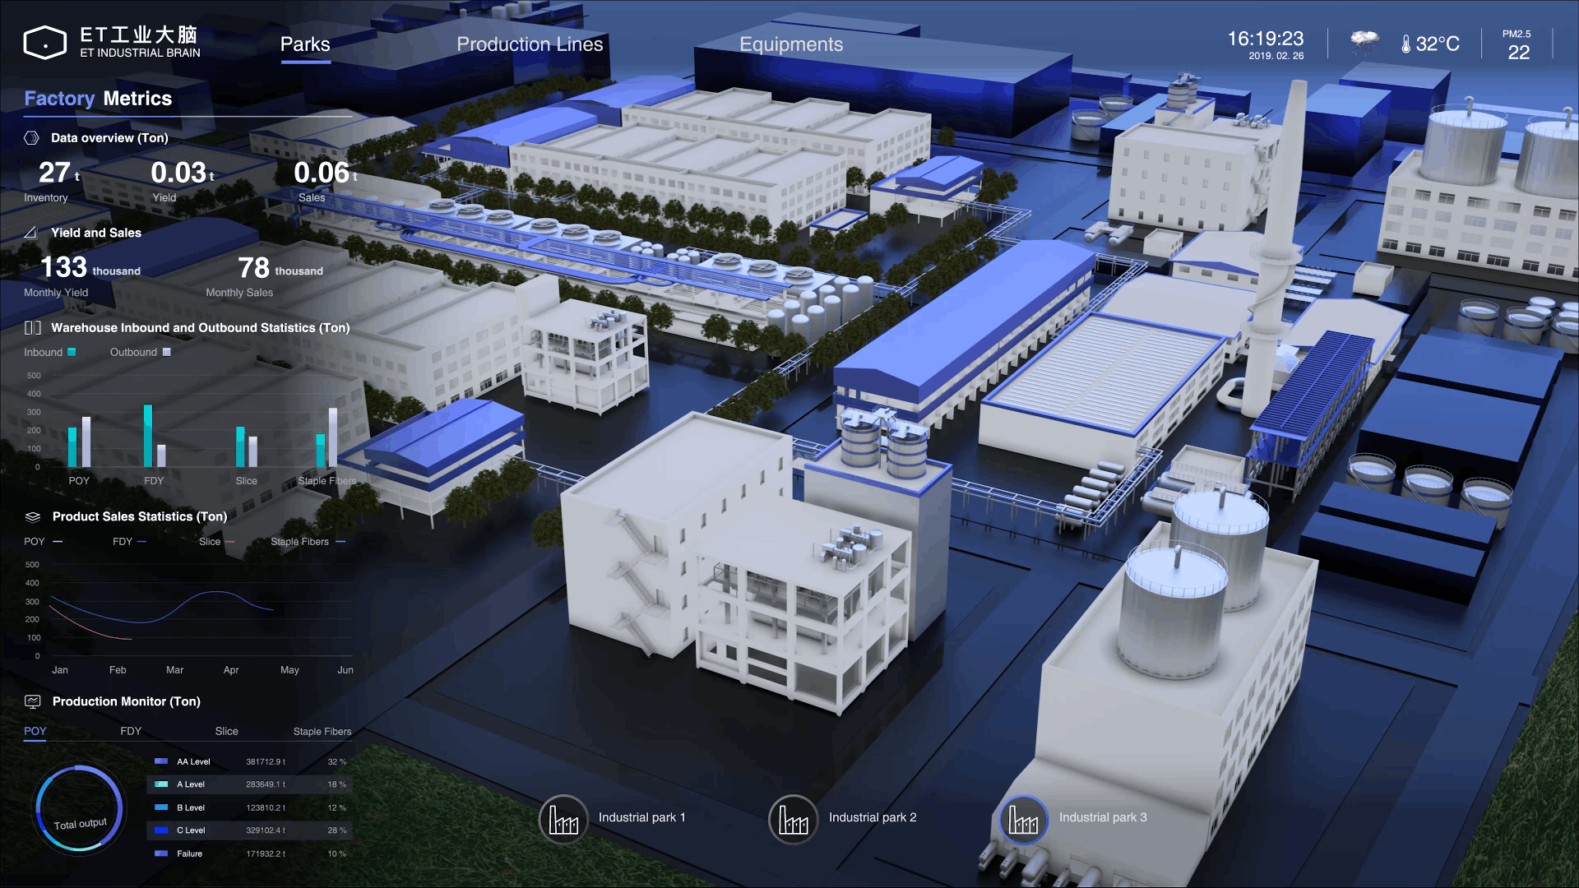This screenshot has height=888, width=1579.
Task: Select FDY tab in Production Monitor
Action: pos(131,731)
